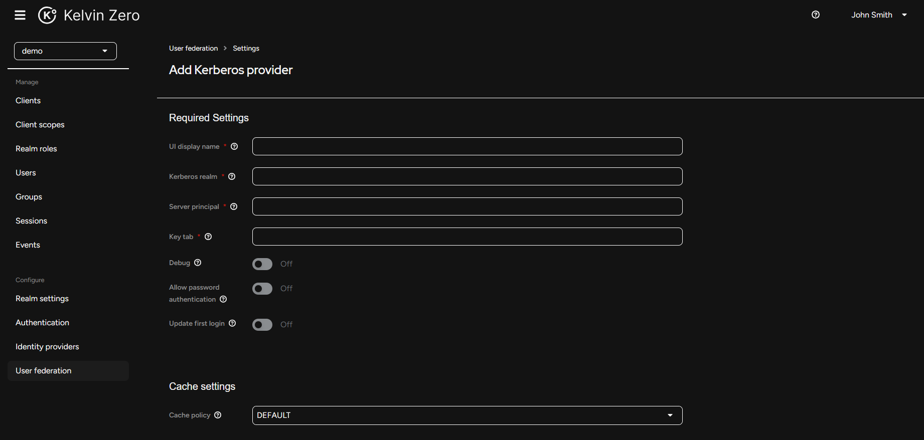Click Settings breadcrumb item

[246, 48]
